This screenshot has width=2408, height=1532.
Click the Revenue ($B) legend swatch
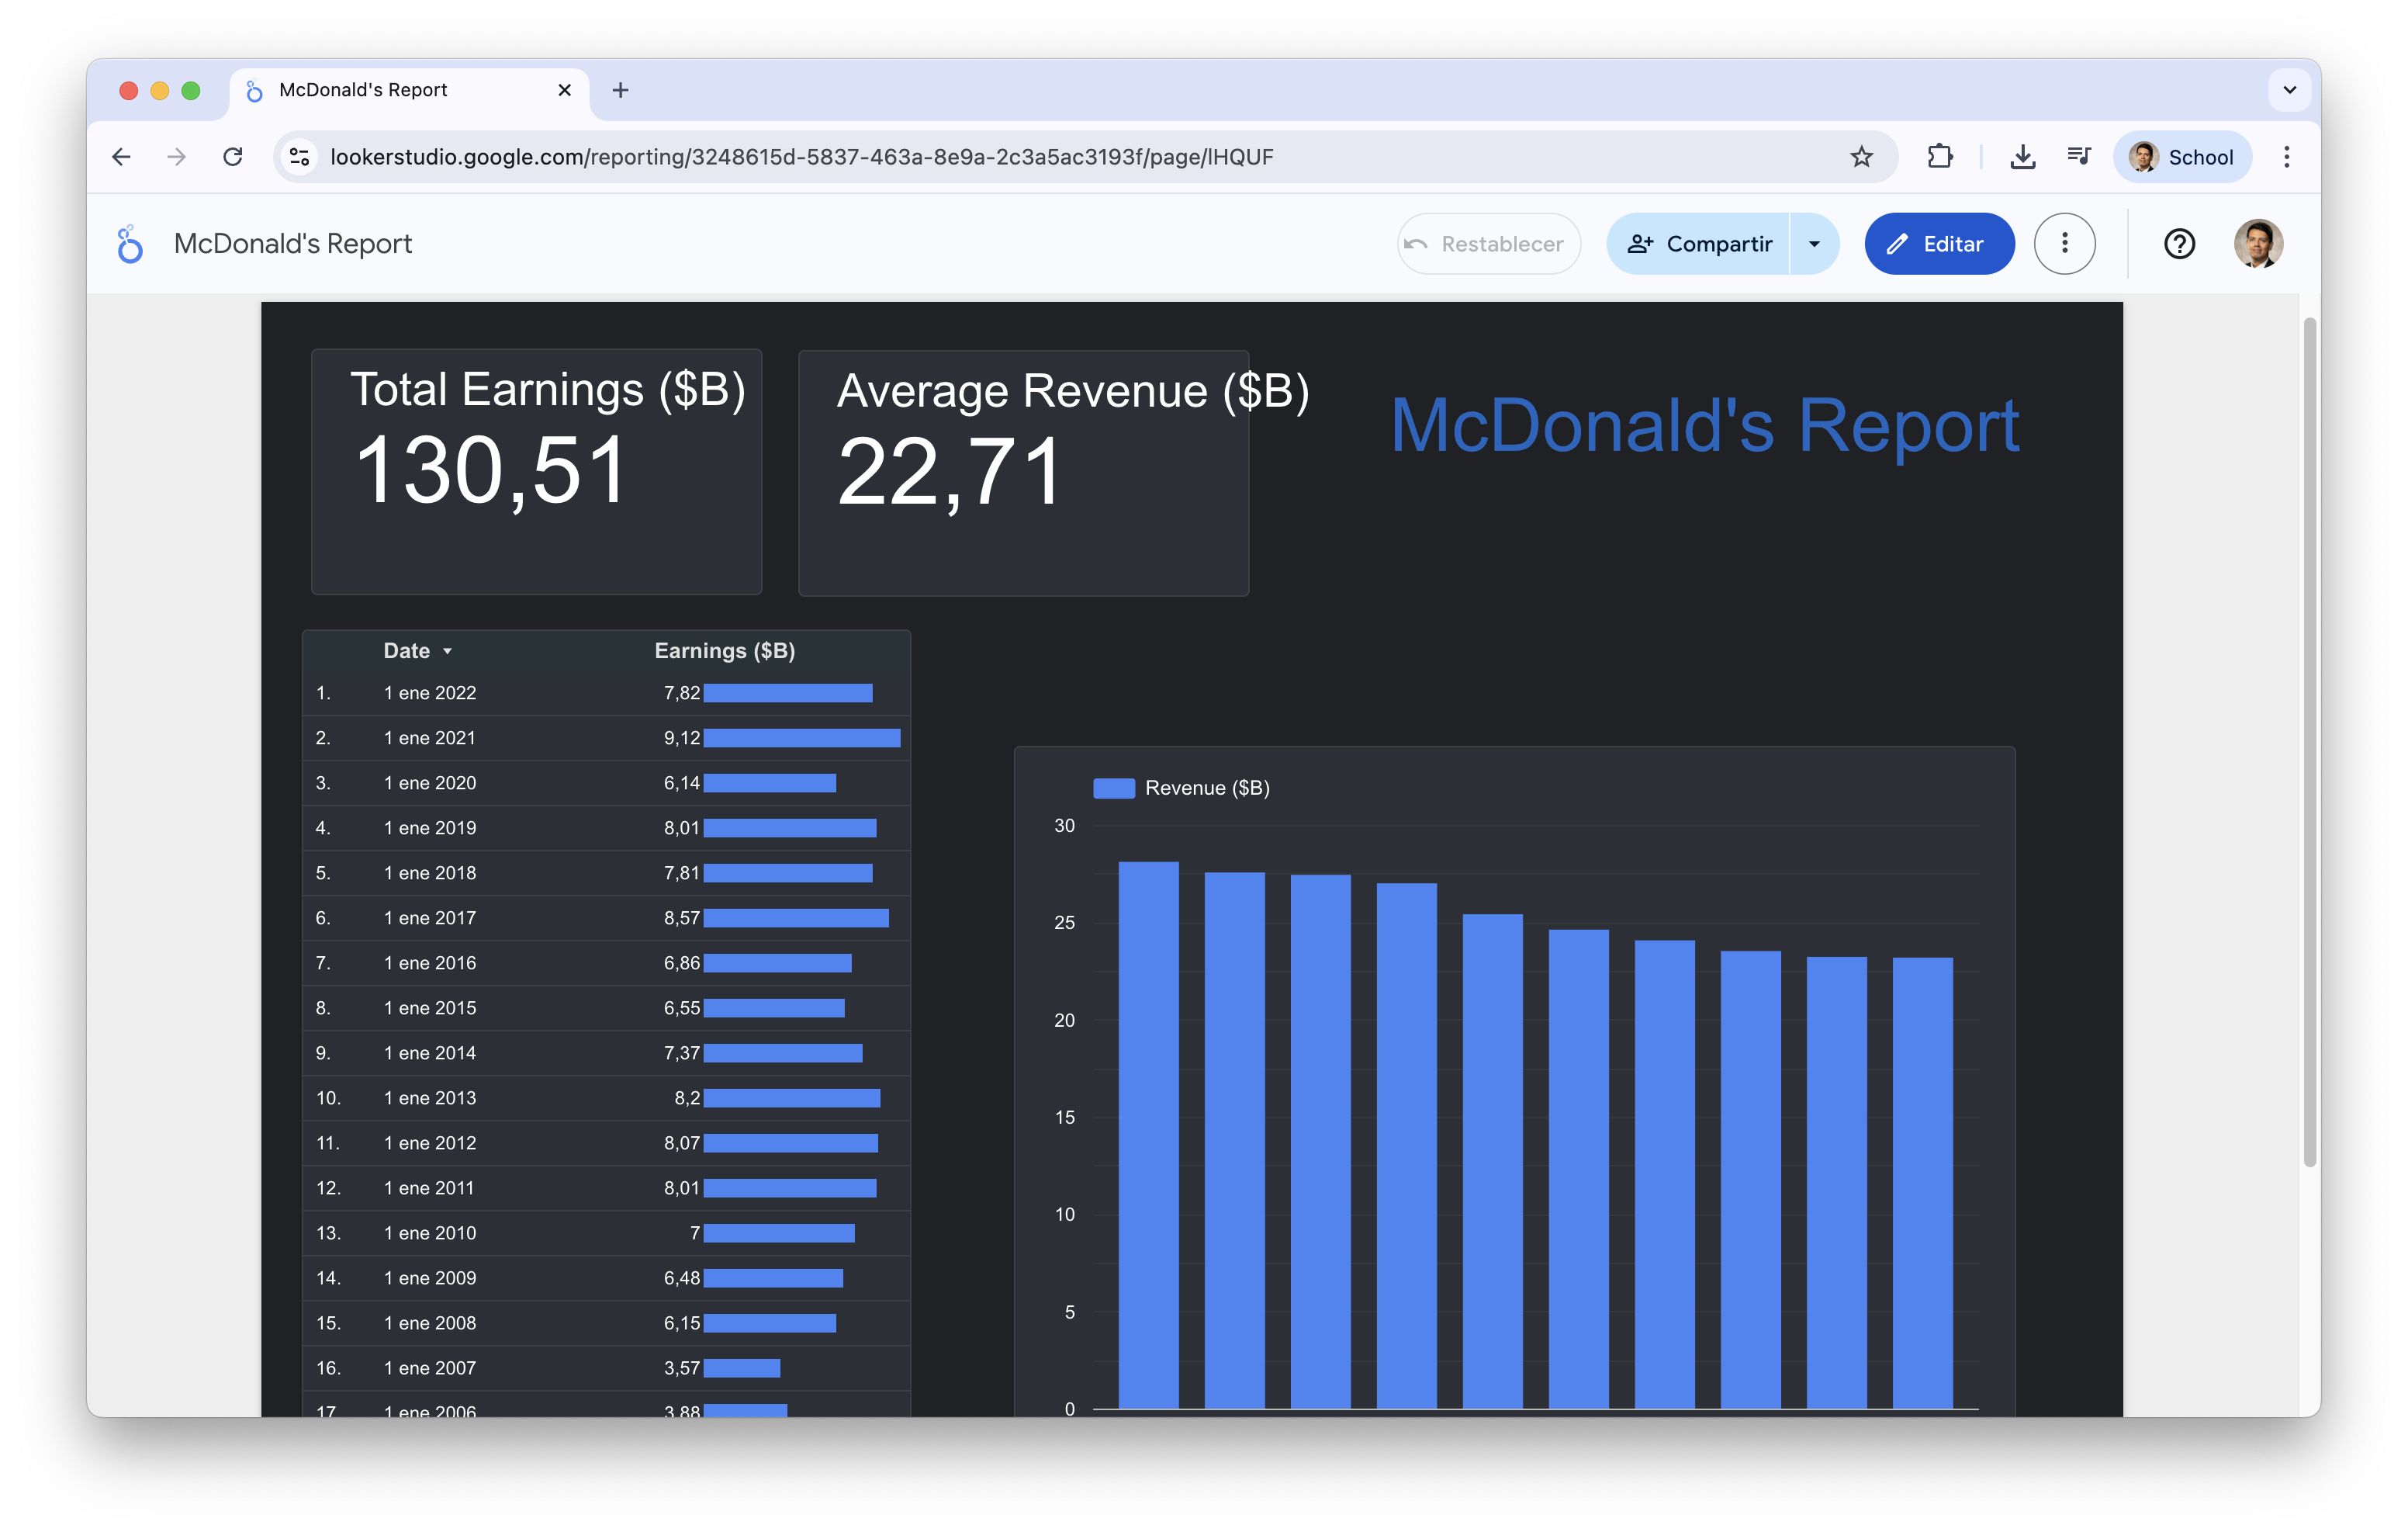tap(1113, 789)
